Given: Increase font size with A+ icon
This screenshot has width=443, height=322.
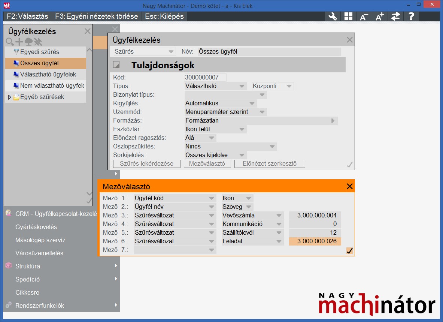Looking at the screenshot, I should 380,16.
